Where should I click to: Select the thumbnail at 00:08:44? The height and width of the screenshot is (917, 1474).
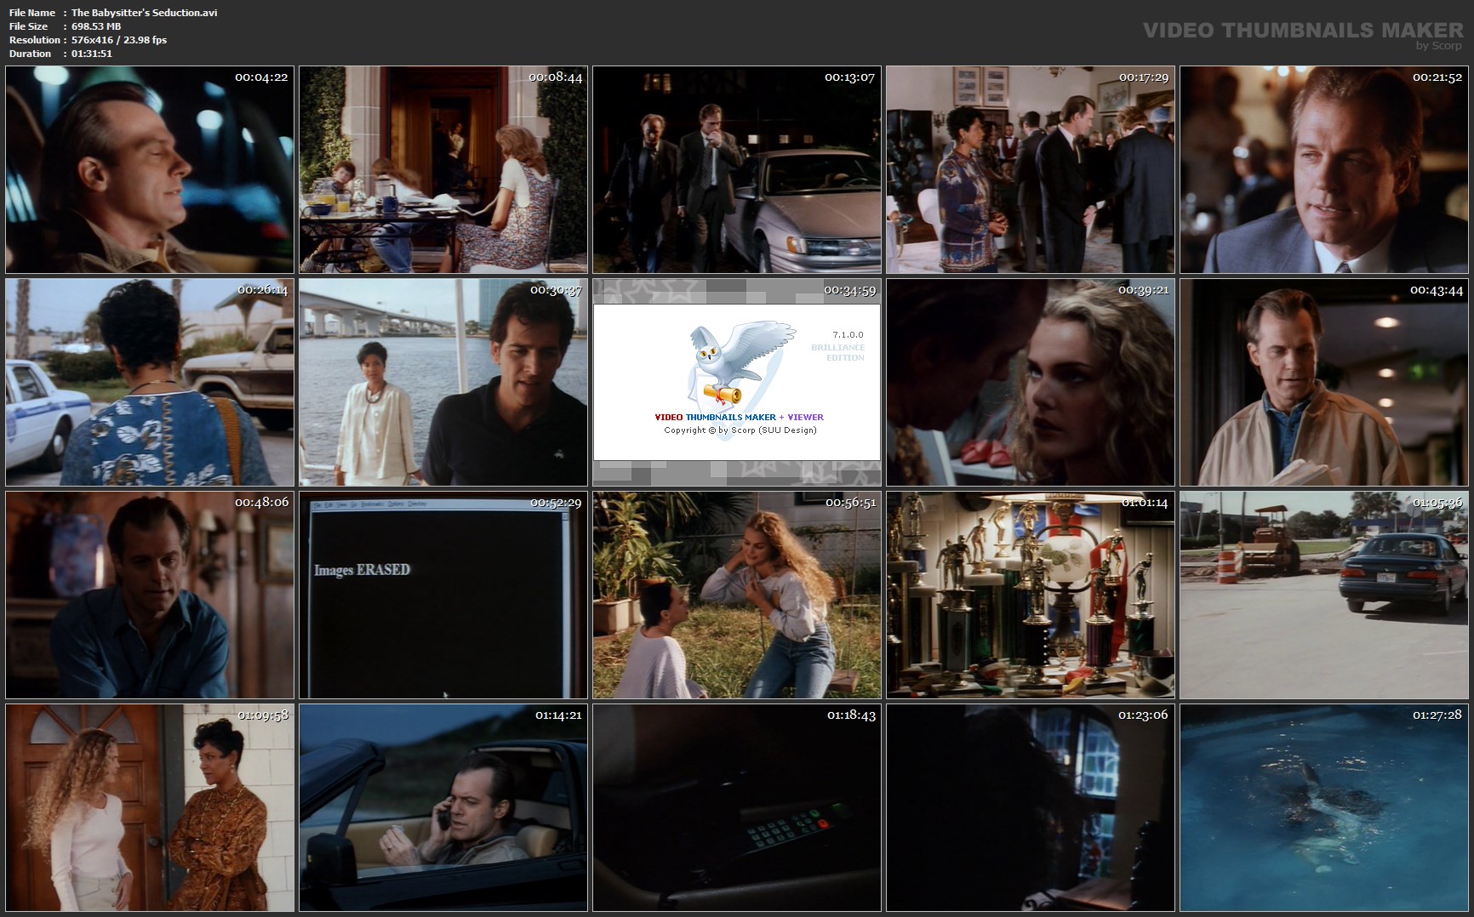click(443, 169)
